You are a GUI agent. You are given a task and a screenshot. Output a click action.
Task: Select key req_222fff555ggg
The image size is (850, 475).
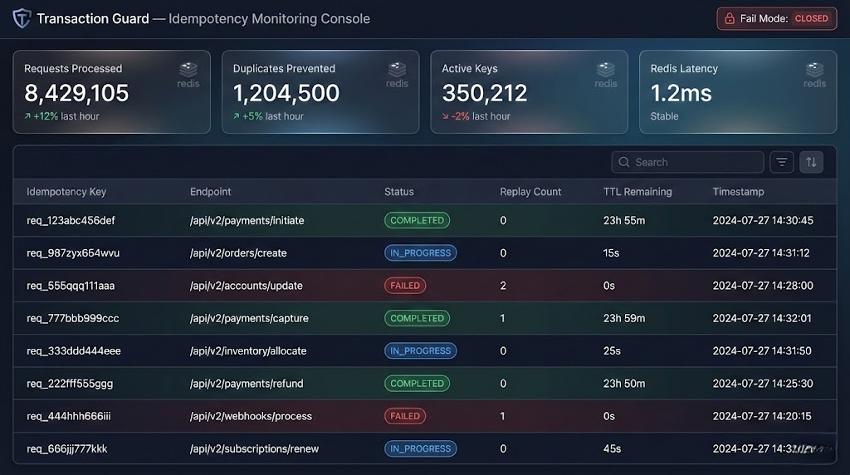tap(70, 384)
